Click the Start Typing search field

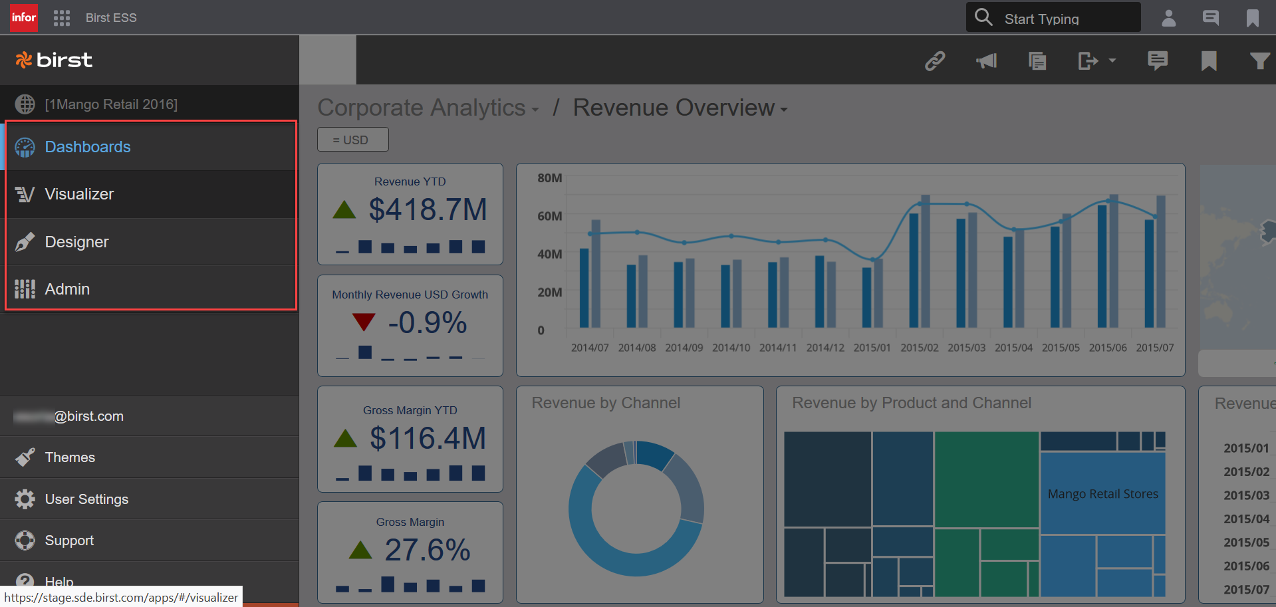tap(1053, 17)
